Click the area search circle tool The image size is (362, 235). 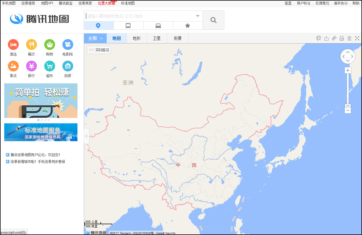[319, 38]
